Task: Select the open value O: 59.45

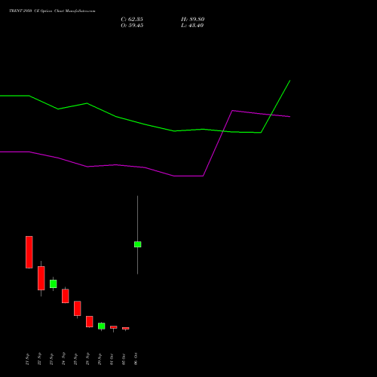Action: tap(132, 26)
